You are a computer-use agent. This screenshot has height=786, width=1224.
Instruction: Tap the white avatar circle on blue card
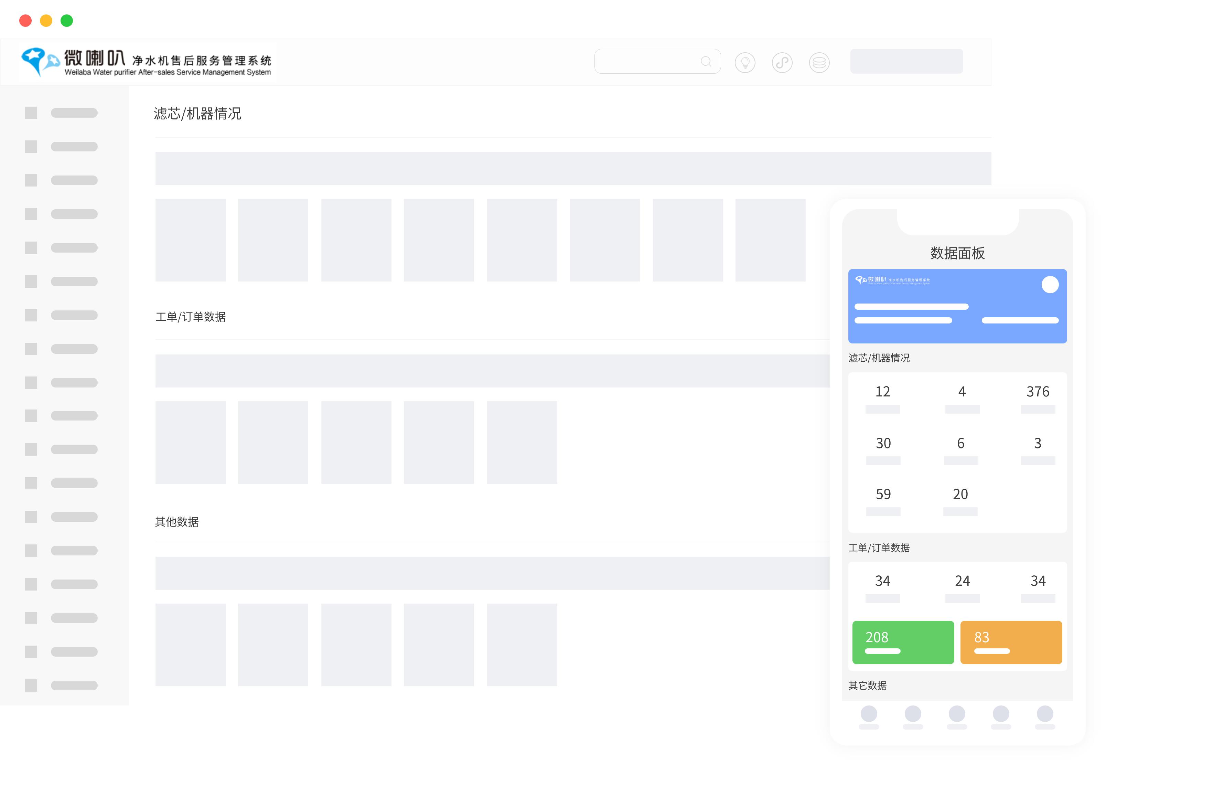coord(1050,284)
